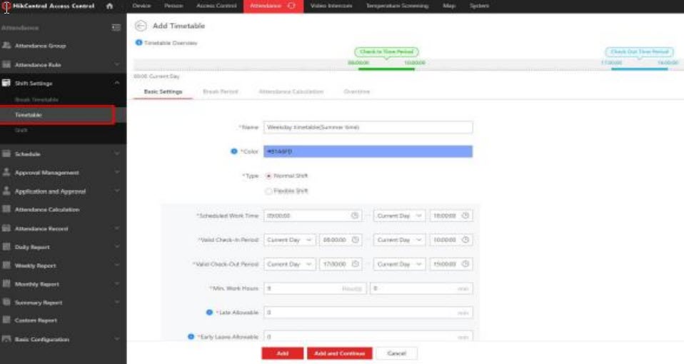This screenshot has width=684, height=364.
Task: Collapse the Attendance sidebar menu icon
Action: (116, 28)
